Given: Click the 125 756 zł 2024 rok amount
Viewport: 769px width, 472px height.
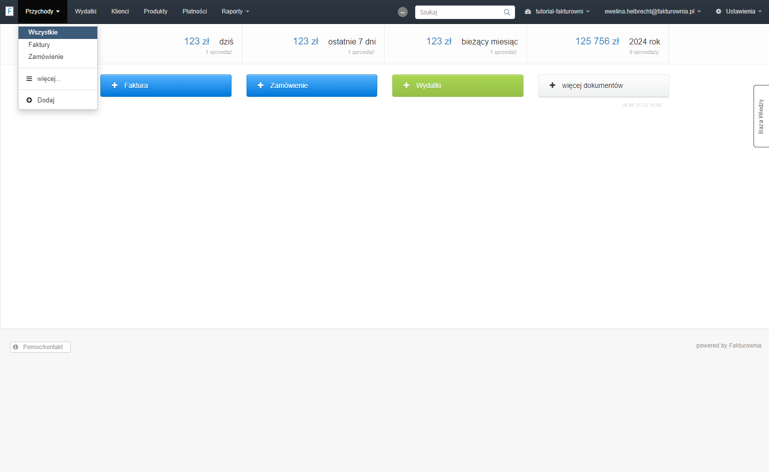Looking at the screenshot, I should 597,41.
